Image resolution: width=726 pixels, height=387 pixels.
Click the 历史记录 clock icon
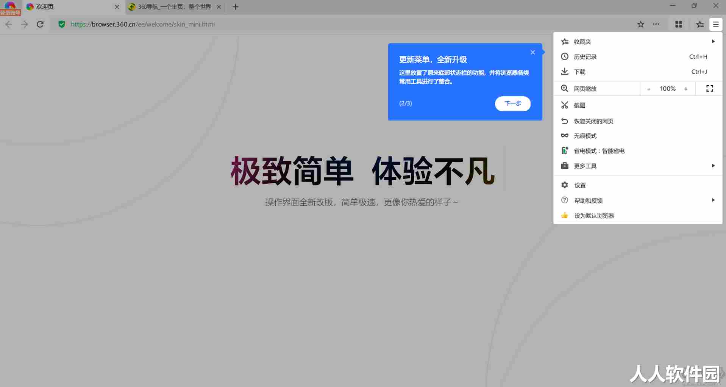click(565, 56)
